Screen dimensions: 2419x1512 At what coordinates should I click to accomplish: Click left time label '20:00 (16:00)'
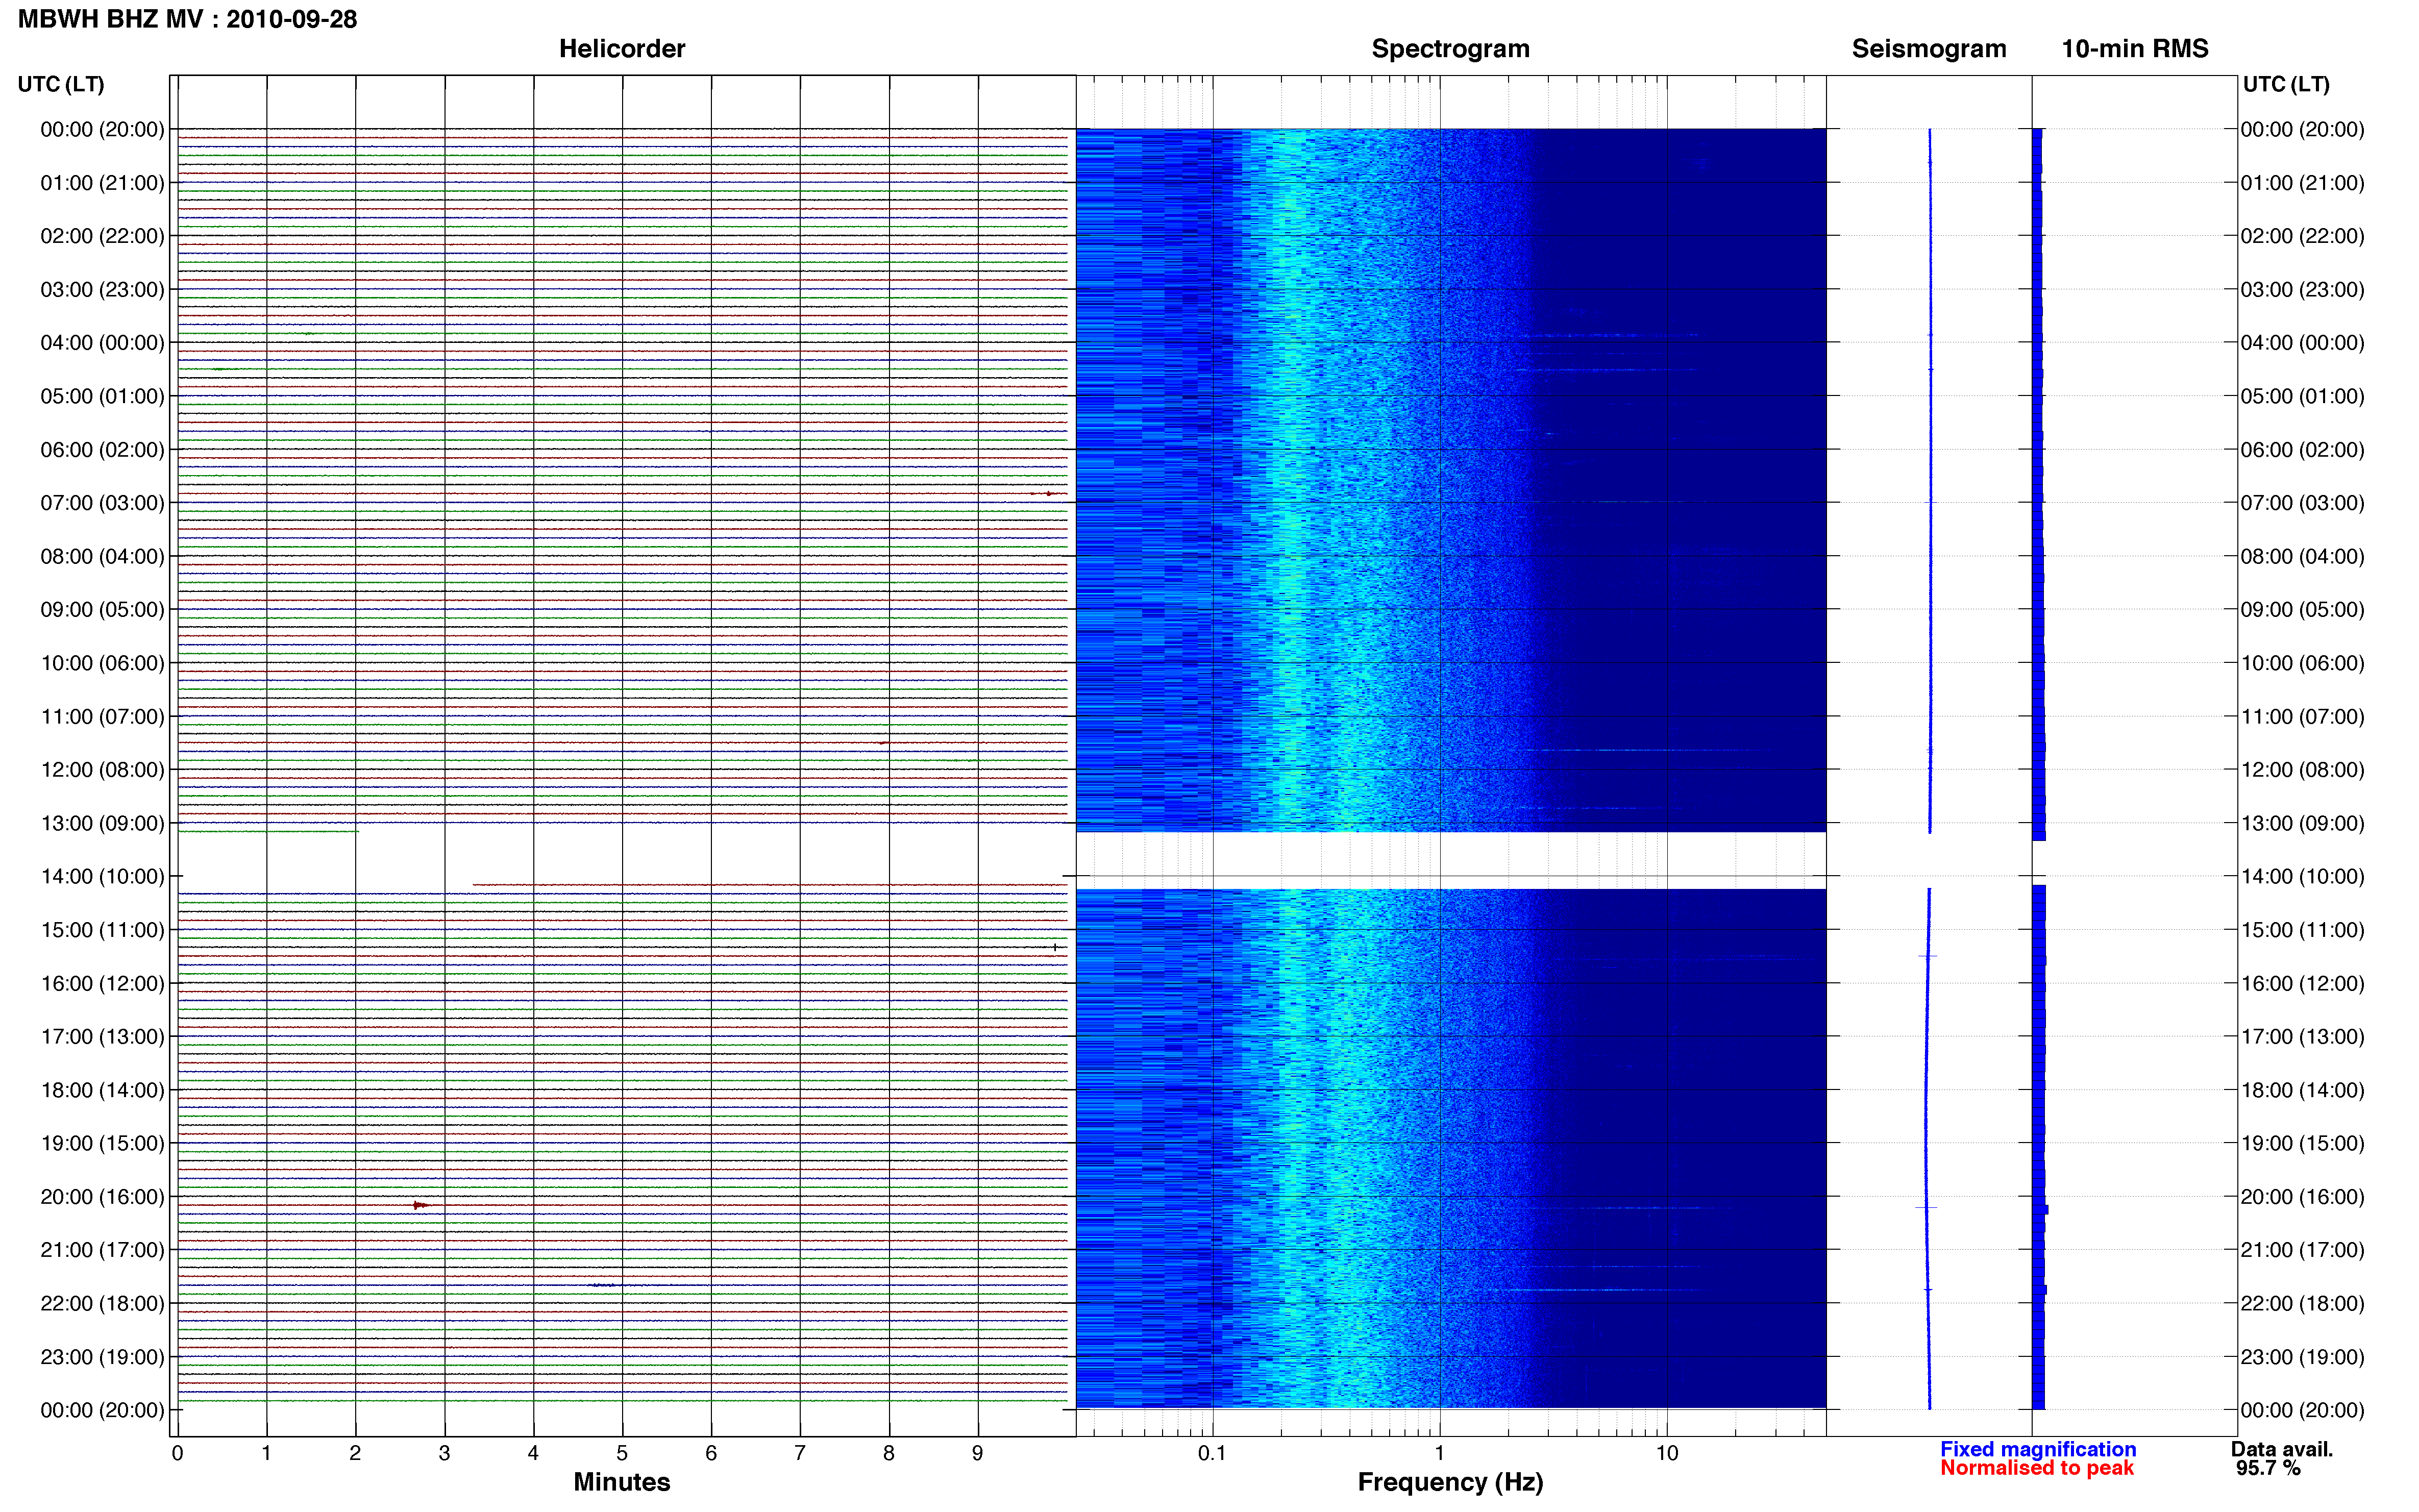pyautogui.click(x=102, y=1196)
